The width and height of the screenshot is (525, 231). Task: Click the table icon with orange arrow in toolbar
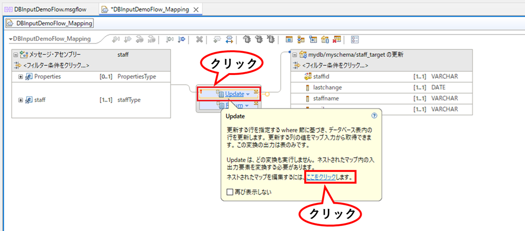[324, 39]
